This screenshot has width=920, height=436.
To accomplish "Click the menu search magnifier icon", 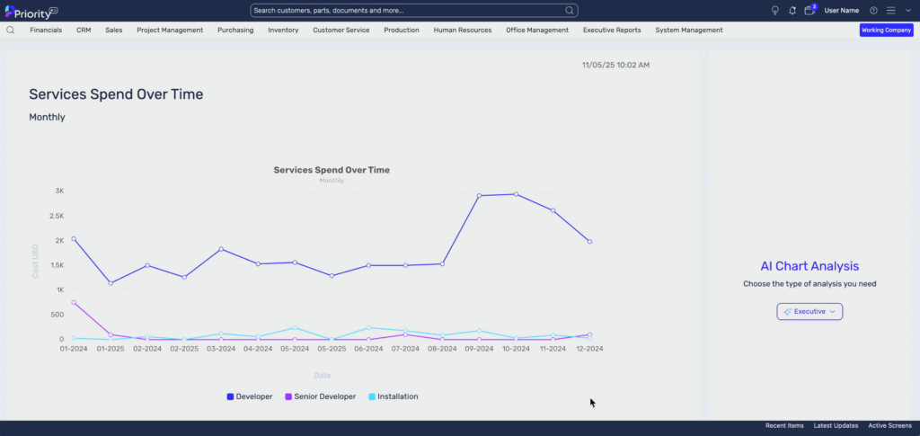I will (x=10, y=30).
